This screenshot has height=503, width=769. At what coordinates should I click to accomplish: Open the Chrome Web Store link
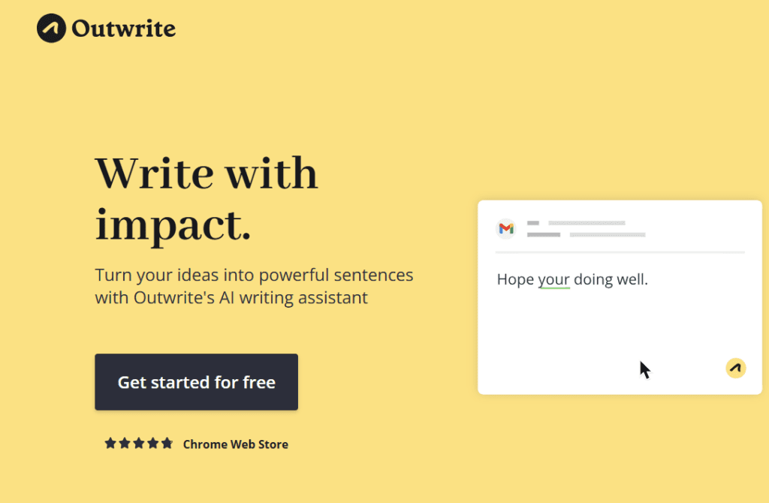pos(235,444)
